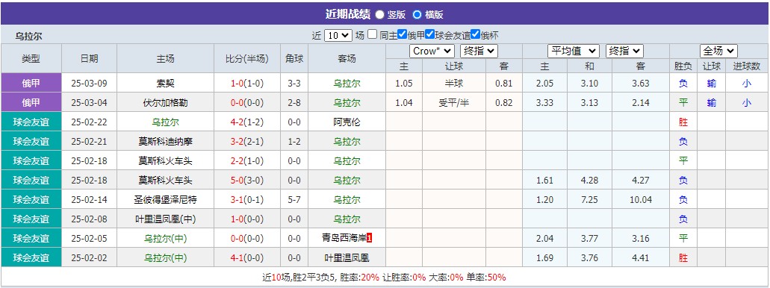Click the 小 goals result in 25-03-04 row
Screen dimensions: 770x288
746,102
